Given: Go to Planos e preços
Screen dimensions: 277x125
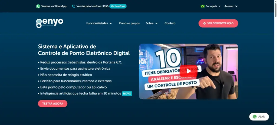Looking at the screenshot, I should (129, 23).
